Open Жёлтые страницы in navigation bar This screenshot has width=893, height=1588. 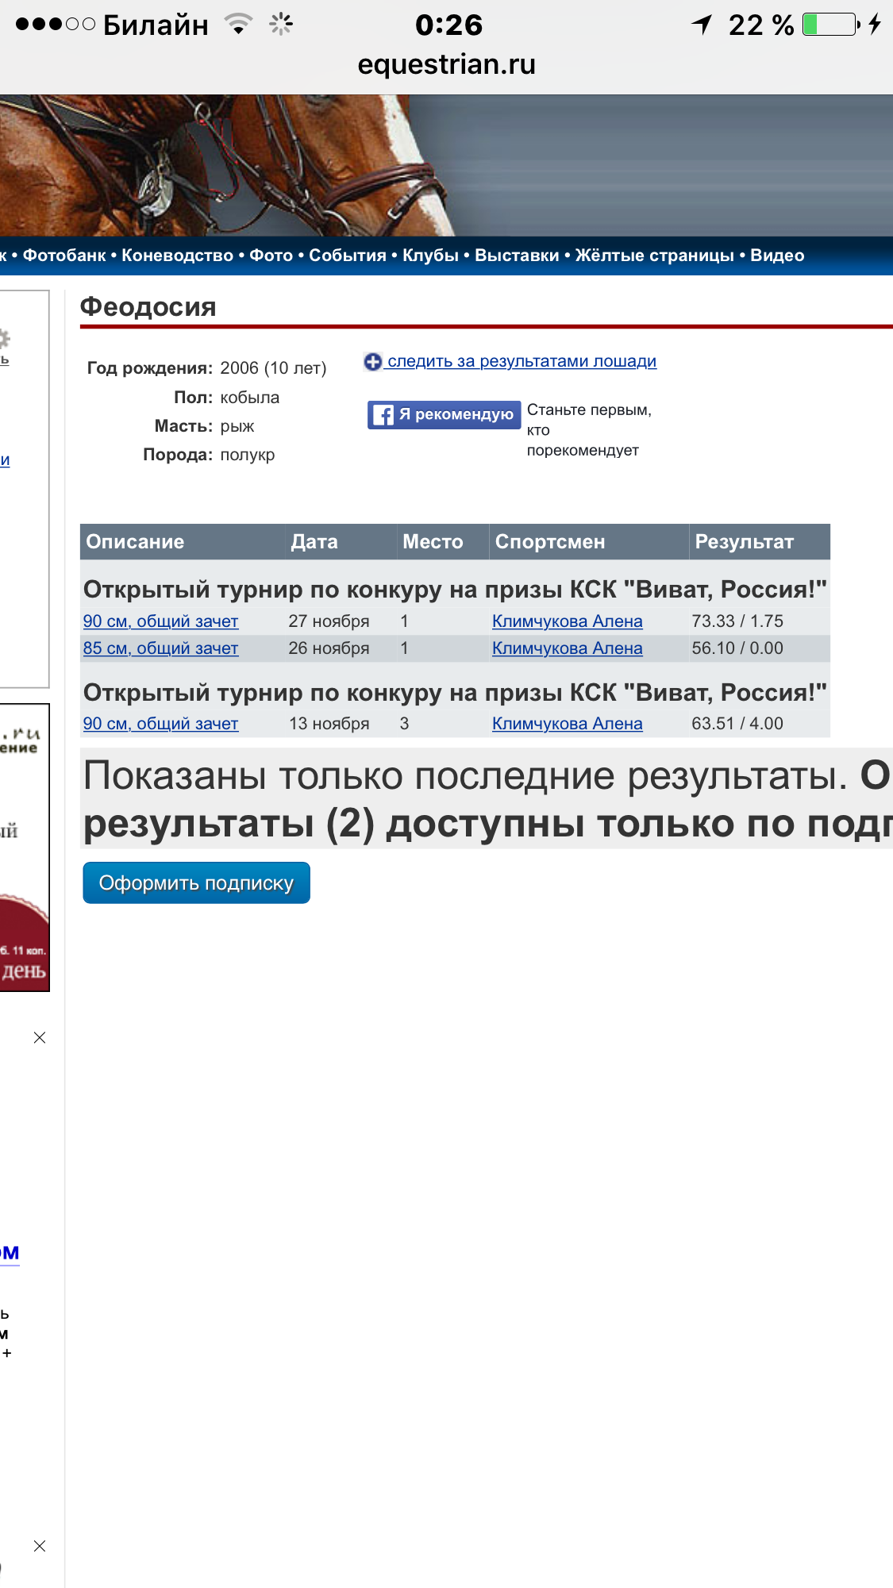click(x=654, y=256)
